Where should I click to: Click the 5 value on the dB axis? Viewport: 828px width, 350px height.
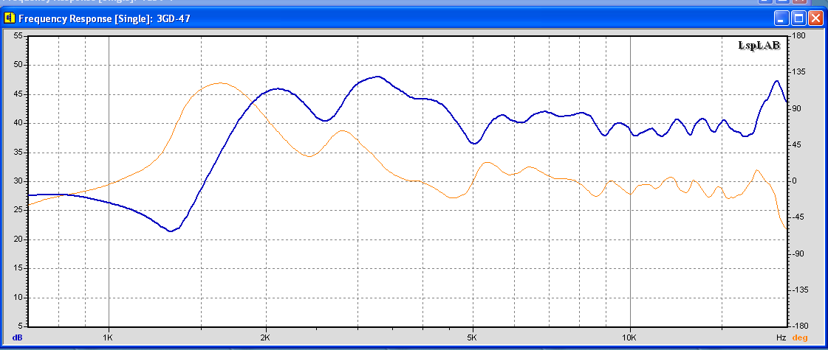click(20, 326)
